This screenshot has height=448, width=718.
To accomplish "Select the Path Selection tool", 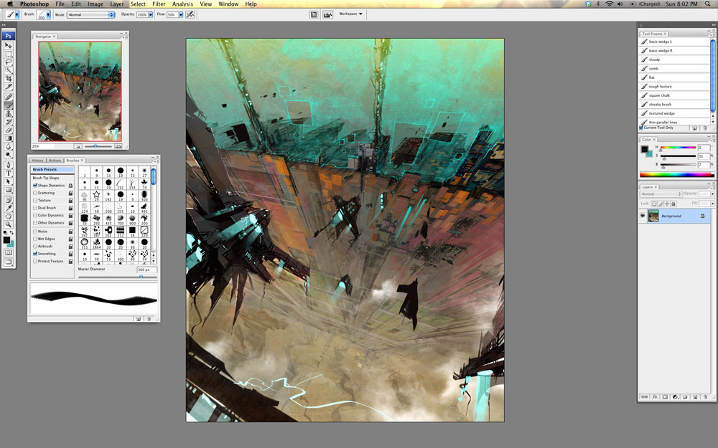I will [x=8, y=181].
